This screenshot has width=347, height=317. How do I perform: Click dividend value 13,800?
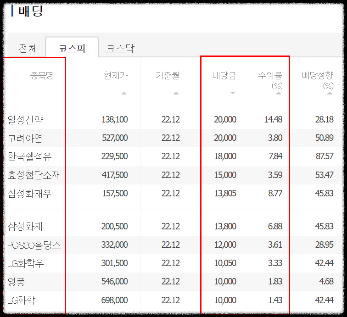pos(225,227)
